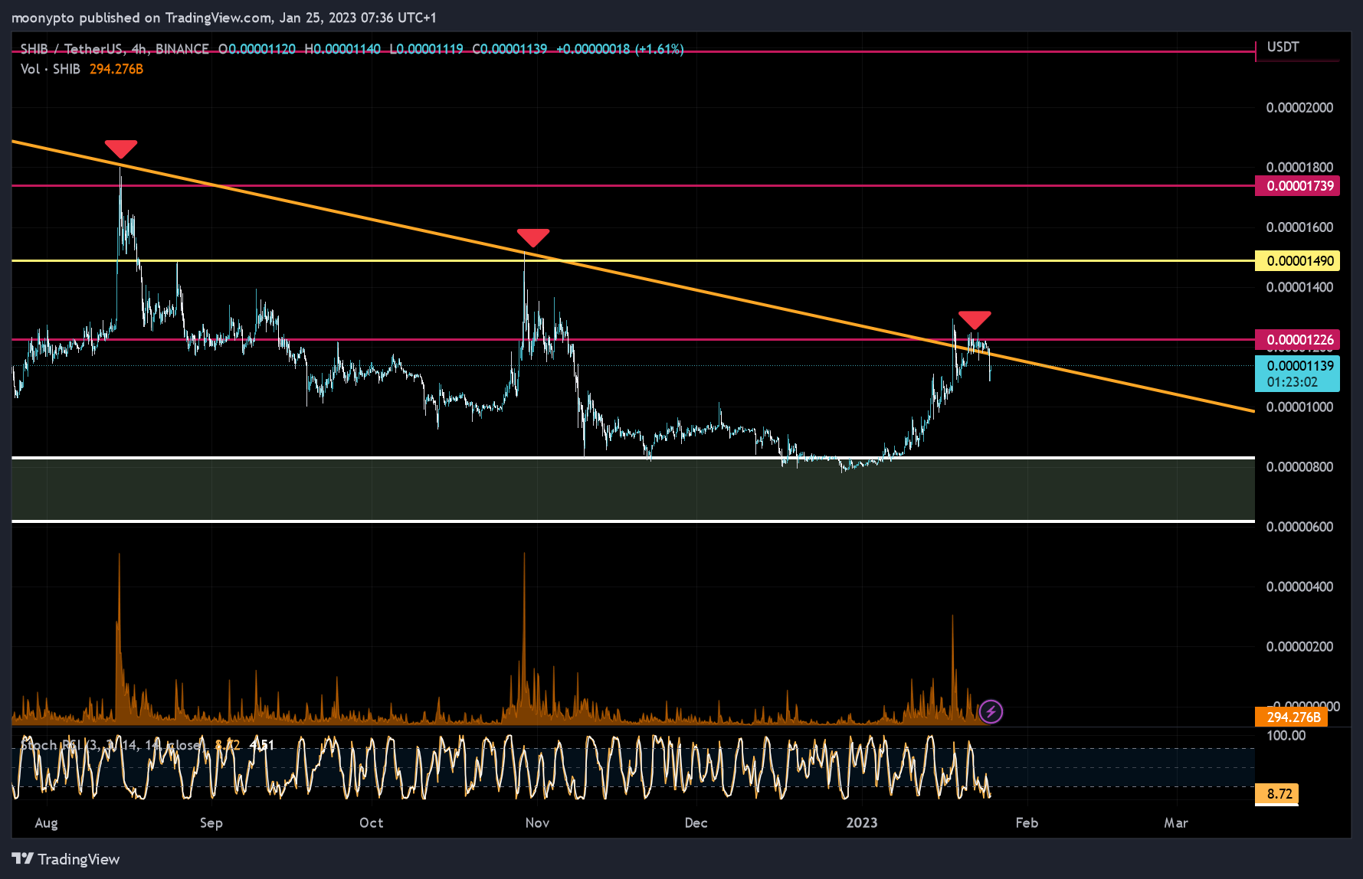The width and height of the screenshot is (1363, 879).
Task: Select the yellow 0.00001490 price label
Action: [1298, 261]
